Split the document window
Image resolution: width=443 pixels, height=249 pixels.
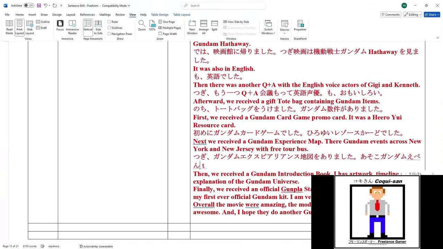215,26
